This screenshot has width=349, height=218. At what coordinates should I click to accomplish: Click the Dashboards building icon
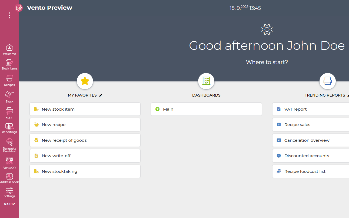tap(206, 81)
